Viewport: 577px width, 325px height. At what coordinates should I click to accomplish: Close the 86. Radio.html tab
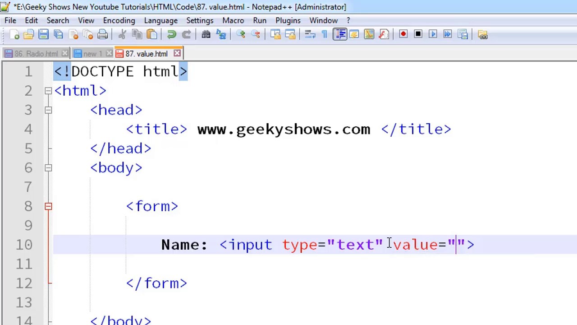[x=65, y=54]
